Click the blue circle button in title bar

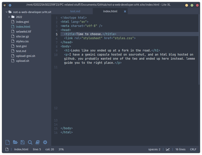pyautogui.click(x=10, y=5)
